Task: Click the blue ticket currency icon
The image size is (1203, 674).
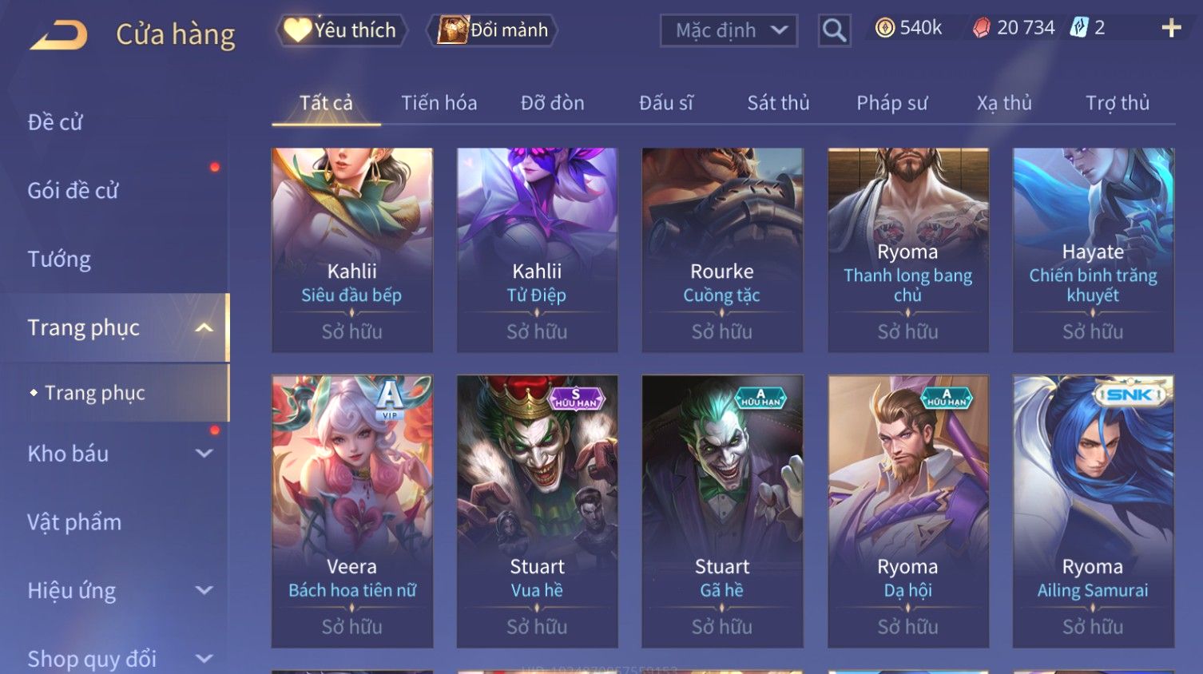Action: tap(1079, 28)
